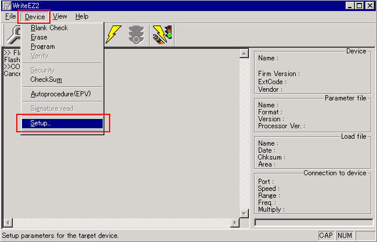Click the yellow lightning bolt program icon
Viewport: 377px width, 242px height.
[113, 35]
